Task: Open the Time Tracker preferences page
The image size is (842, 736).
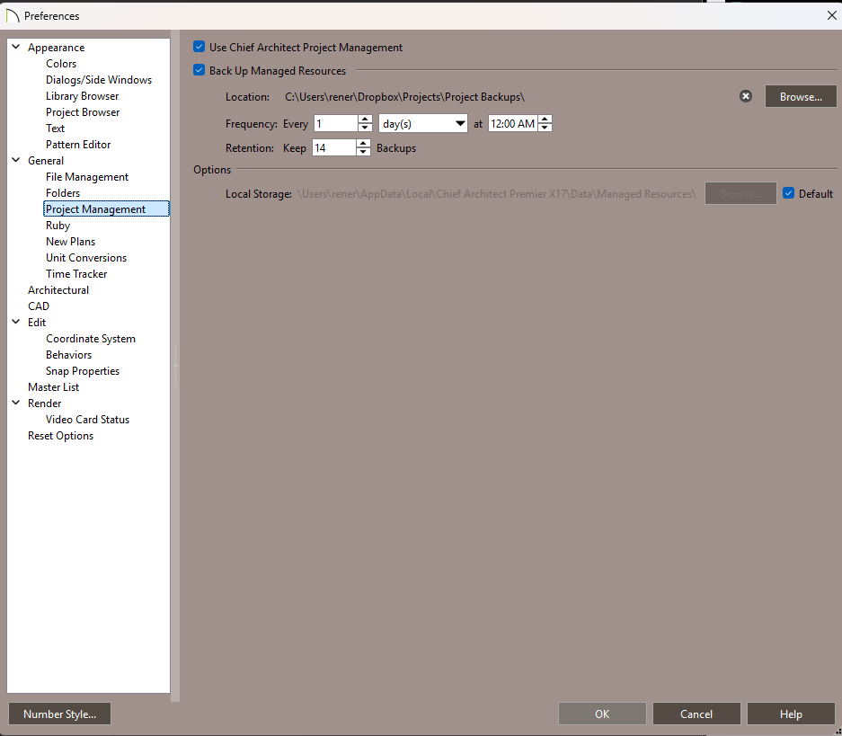Action: pos(76,274)
